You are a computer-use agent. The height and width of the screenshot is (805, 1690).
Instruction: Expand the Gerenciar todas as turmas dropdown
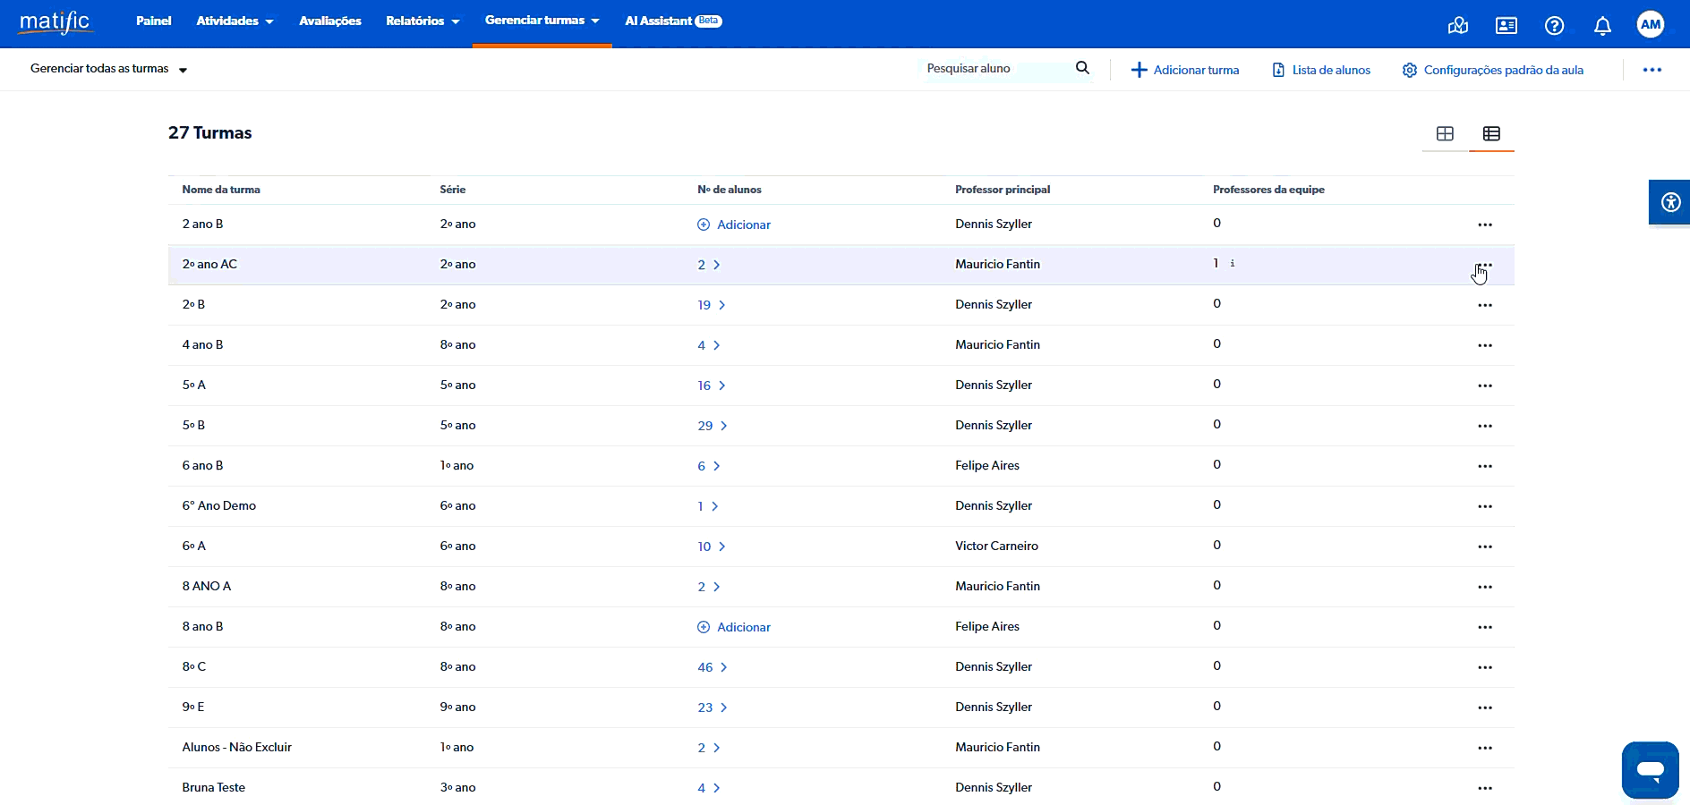[108, 69]
